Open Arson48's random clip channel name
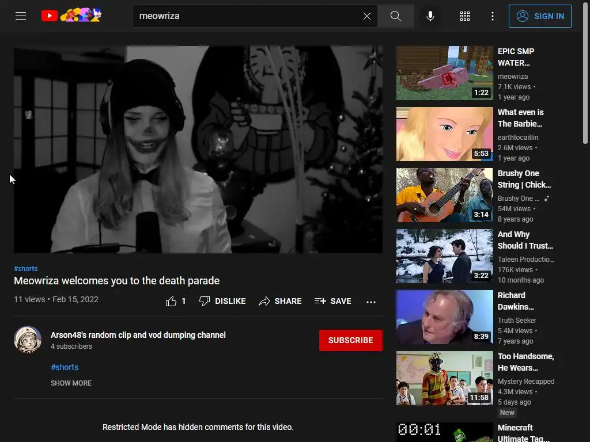Screen dimensions: 590x442 tap(138, 335)
